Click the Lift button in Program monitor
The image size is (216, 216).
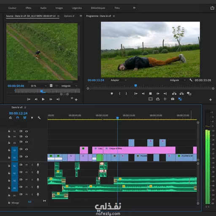(174, 94)
